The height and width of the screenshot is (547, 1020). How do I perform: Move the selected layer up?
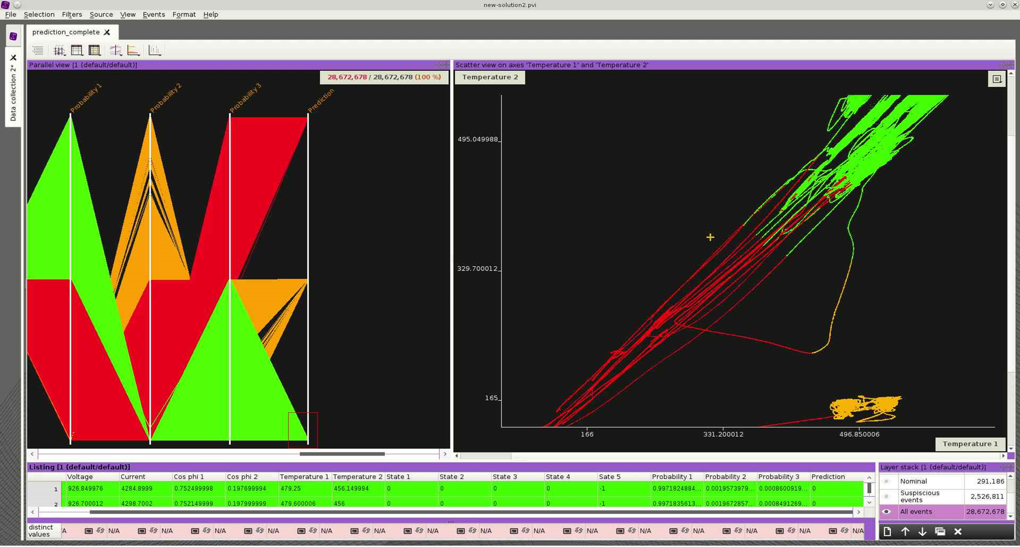coord(906,532)
